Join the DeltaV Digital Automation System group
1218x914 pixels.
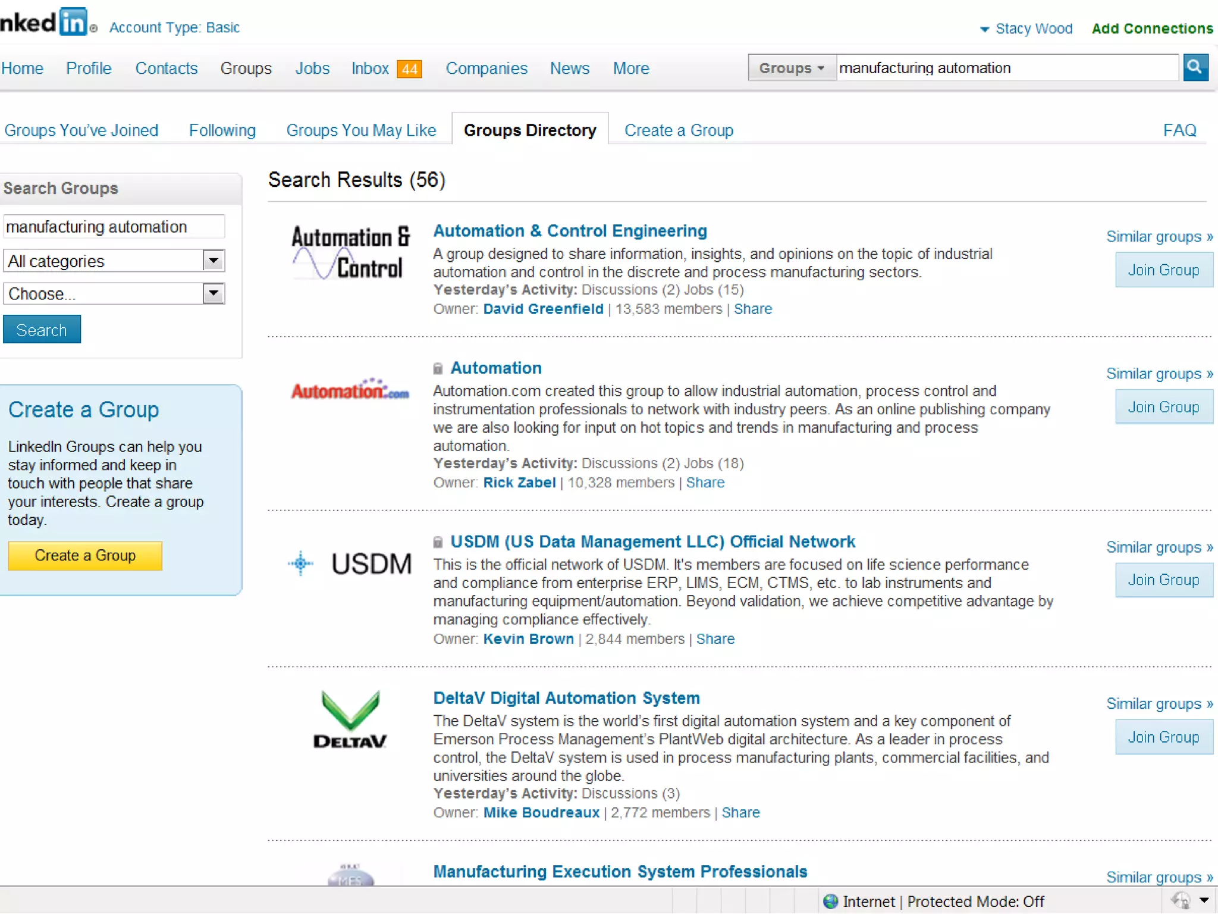(x=1163, y=737)
